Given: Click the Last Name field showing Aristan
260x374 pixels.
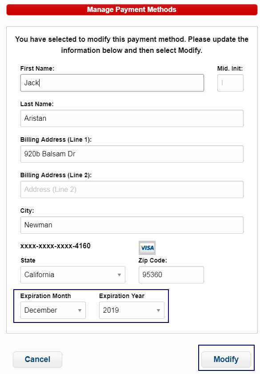Looking at the screenshot, I should coord(132,118).
